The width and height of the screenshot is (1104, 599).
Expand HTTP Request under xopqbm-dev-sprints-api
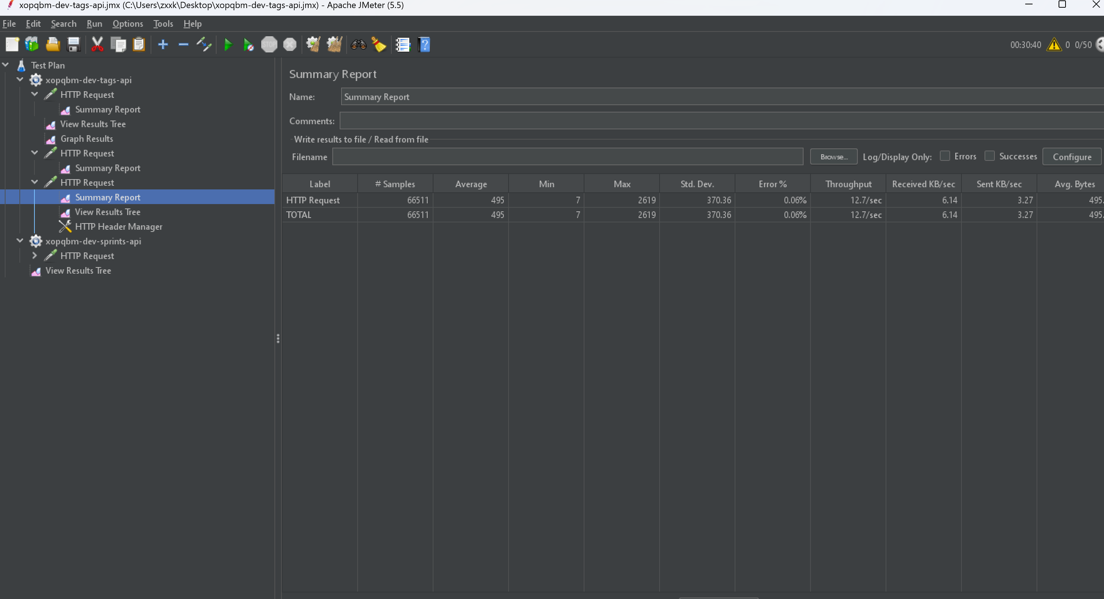(x=35, y=256)
